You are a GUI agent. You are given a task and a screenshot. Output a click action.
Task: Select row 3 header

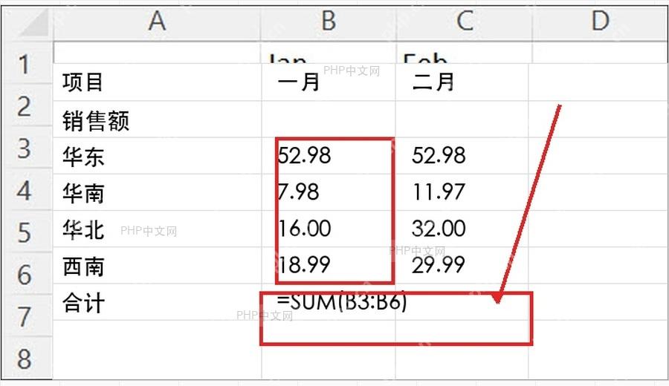click(x=27, y=147)
